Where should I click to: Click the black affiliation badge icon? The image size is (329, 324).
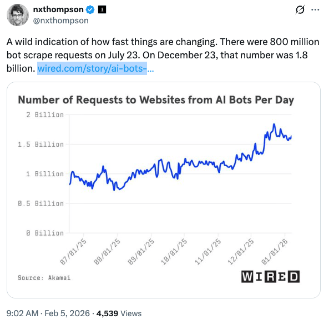(102, 9)
